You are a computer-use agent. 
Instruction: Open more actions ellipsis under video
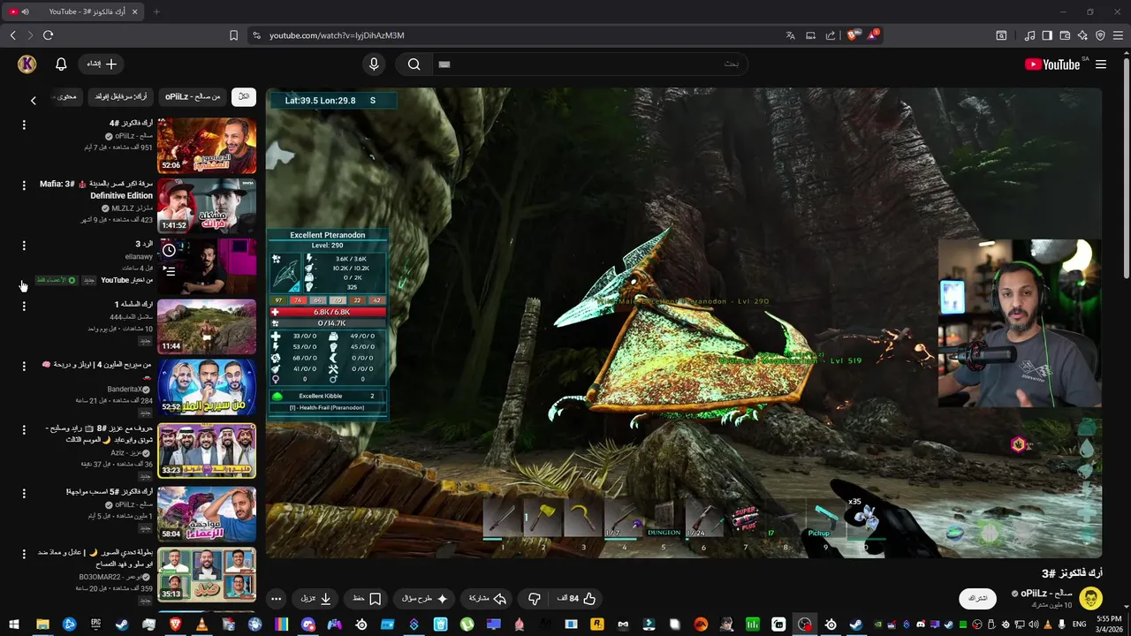pos(276,598)
